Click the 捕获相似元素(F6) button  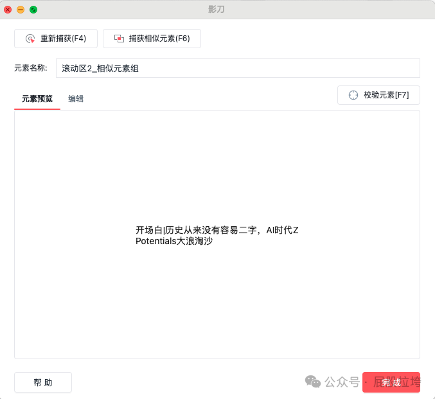(x=152, y=39)
